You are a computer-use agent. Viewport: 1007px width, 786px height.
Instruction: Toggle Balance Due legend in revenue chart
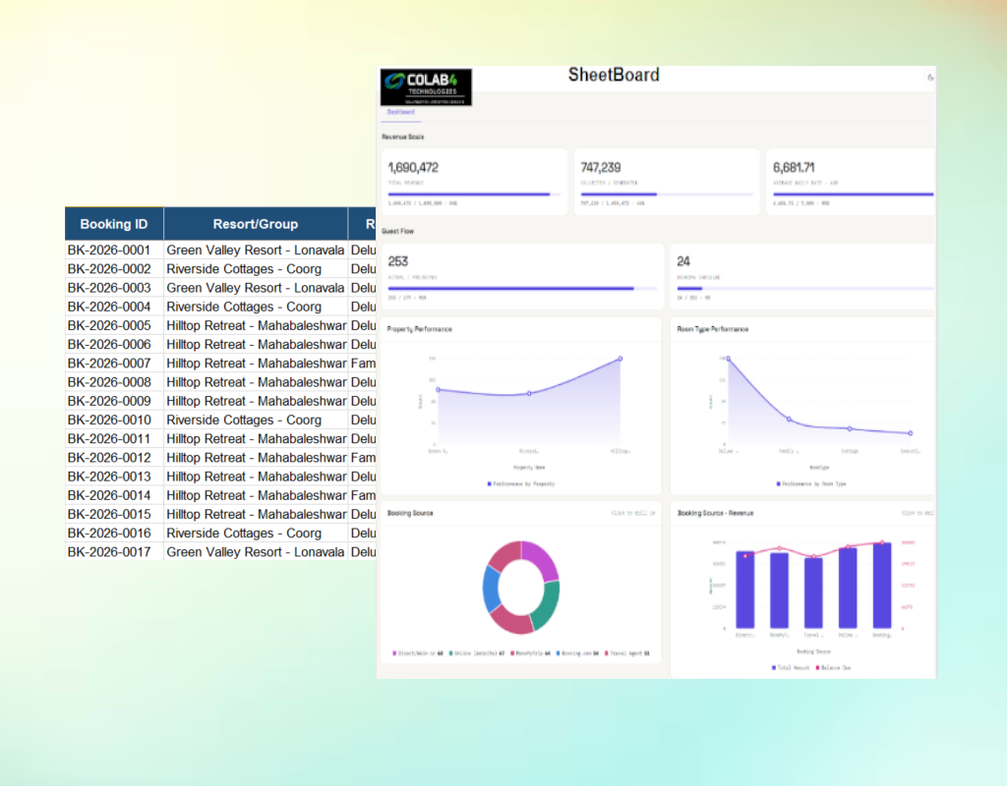tap(833, 668)
